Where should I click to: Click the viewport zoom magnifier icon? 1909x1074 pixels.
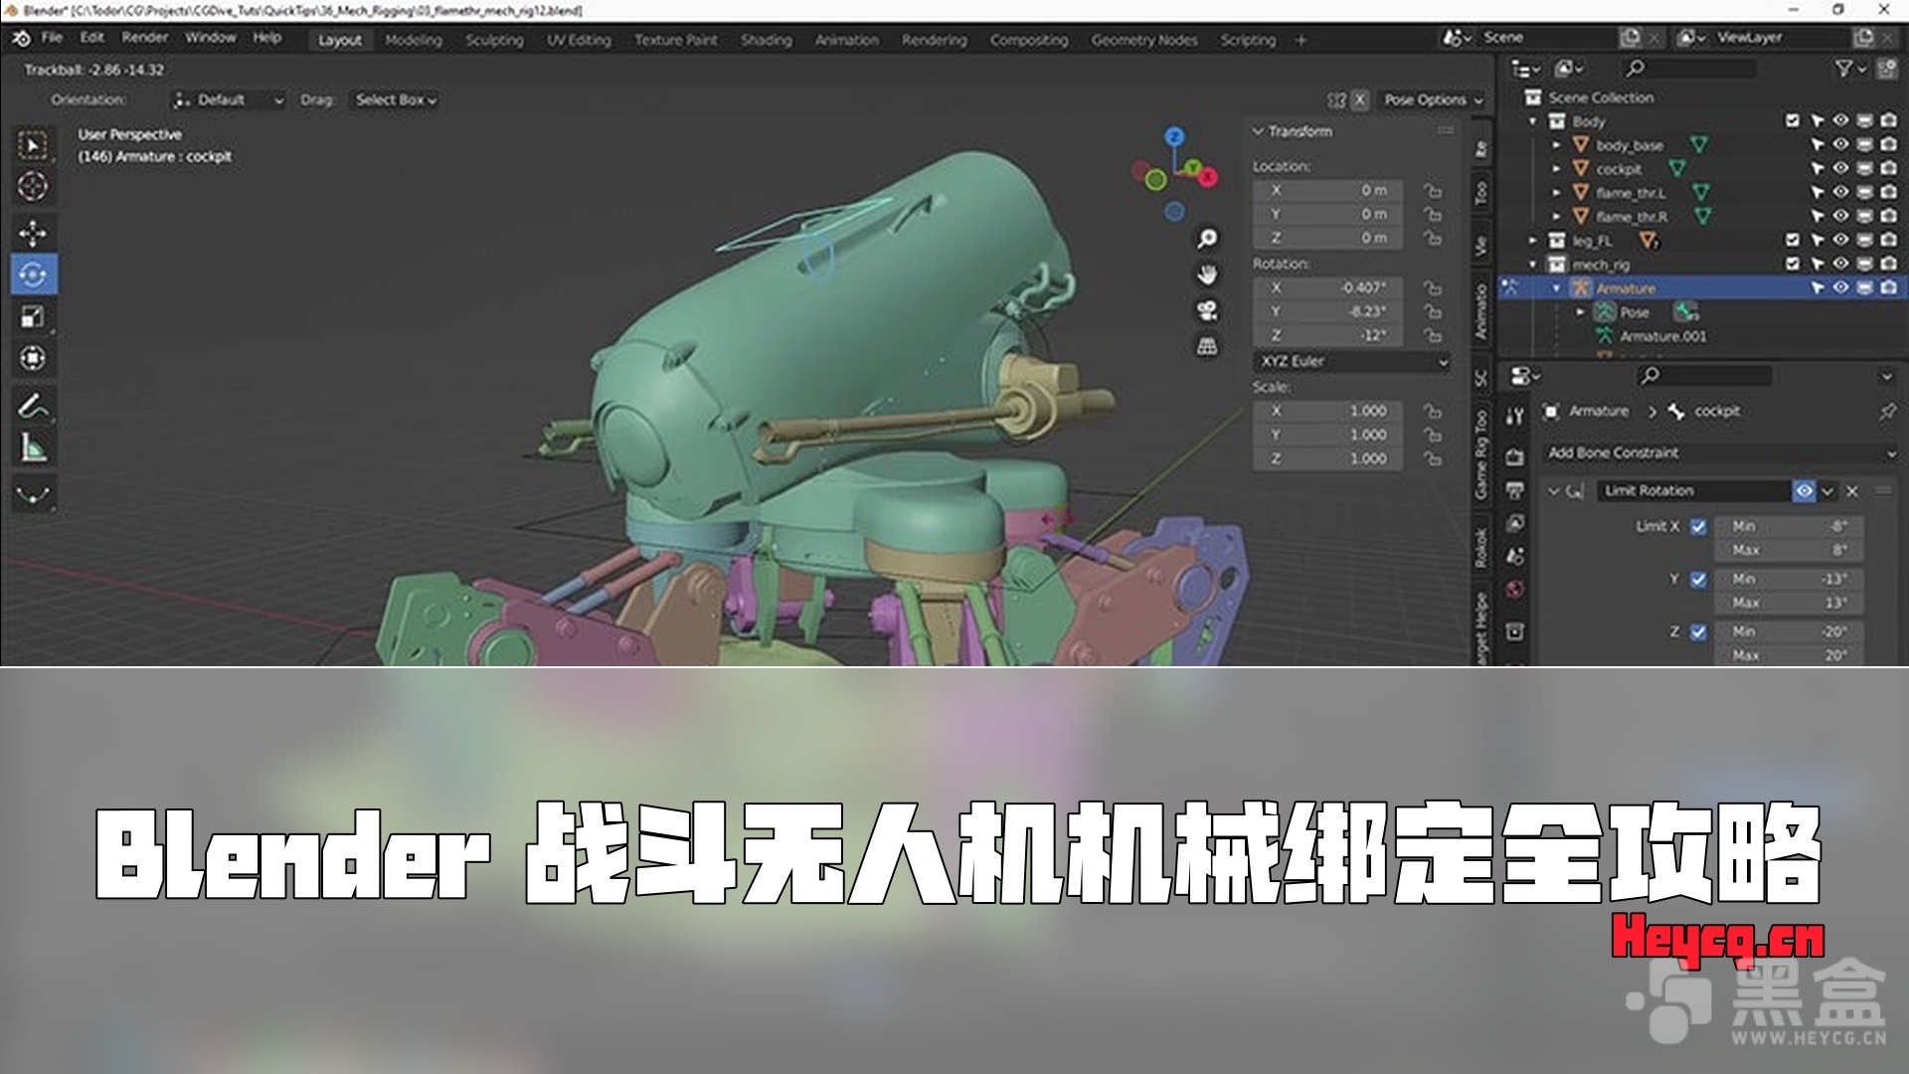(1207, 240)
